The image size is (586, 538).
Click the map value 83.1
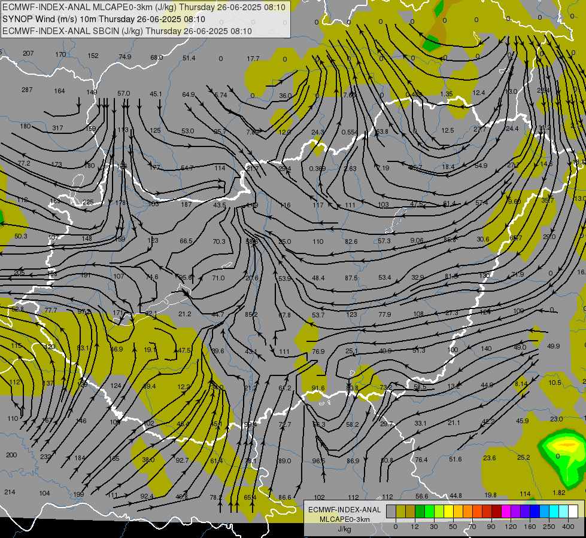(83, 348)
